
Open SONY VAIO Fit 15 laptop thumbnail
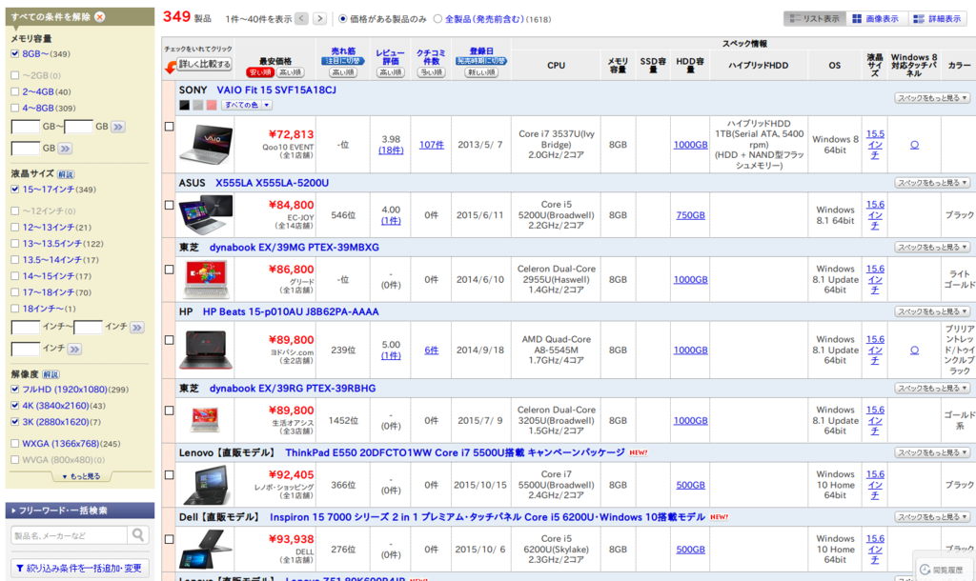pyautogui.click(x=206, y=144)
